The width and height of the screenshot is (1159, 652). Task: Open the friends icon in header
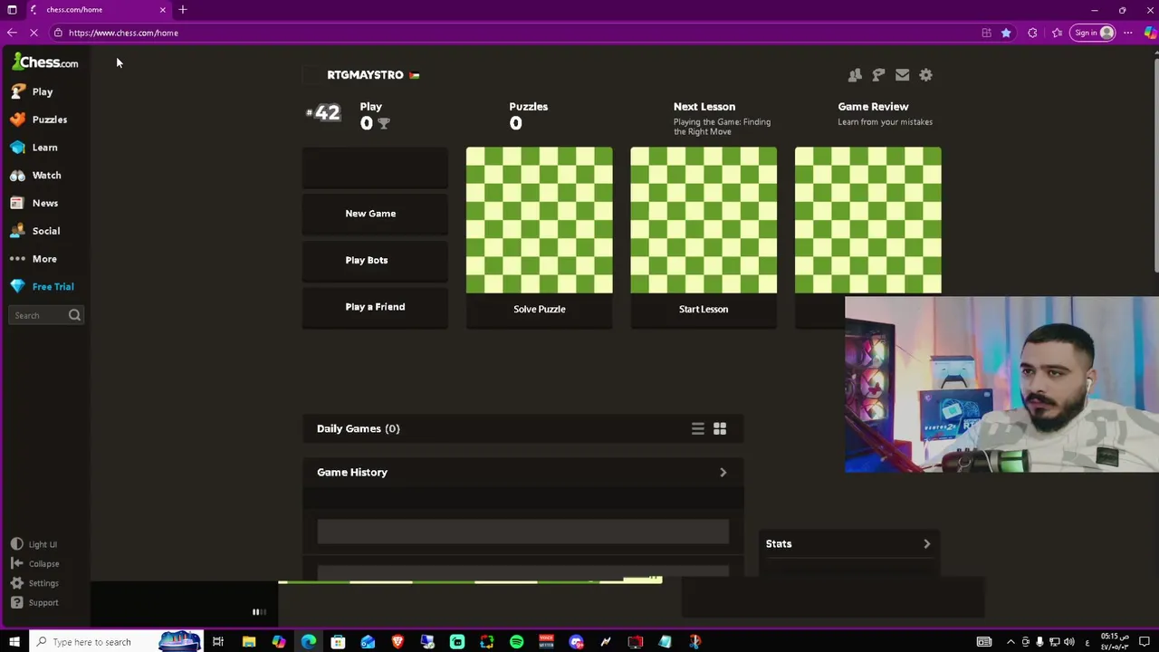pyautogui.click(x=855, y=75)
